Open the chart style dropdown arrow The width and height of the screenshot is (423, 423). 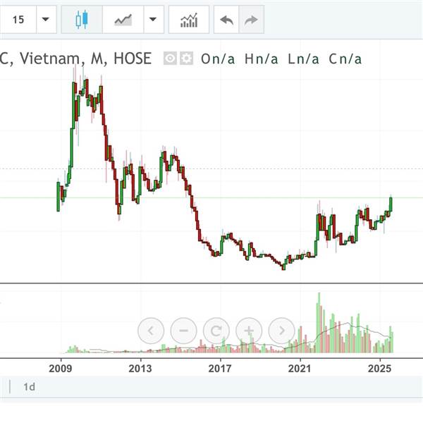154,20
